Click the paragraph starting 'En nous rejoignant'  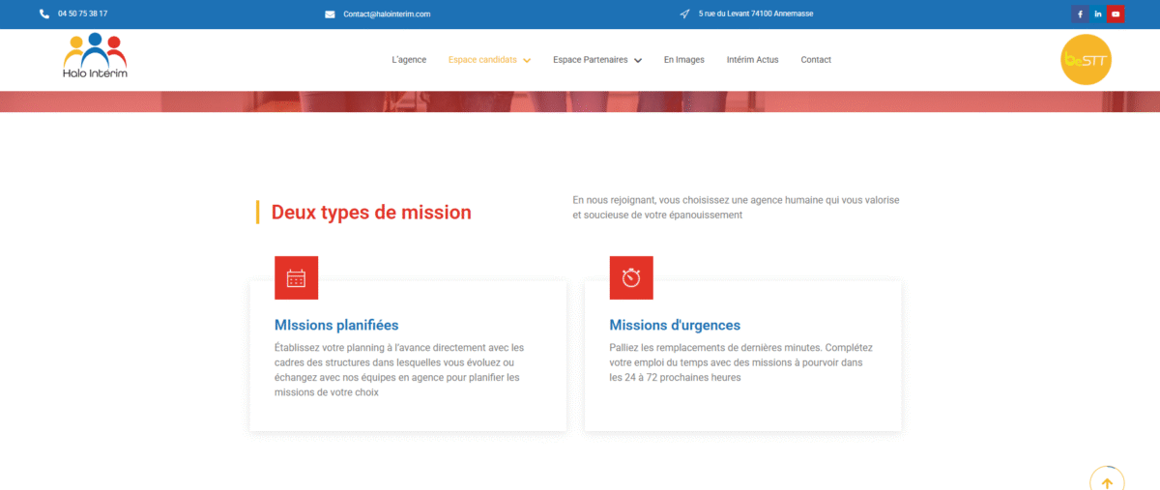pyautogui.click(x=736, y=207)
